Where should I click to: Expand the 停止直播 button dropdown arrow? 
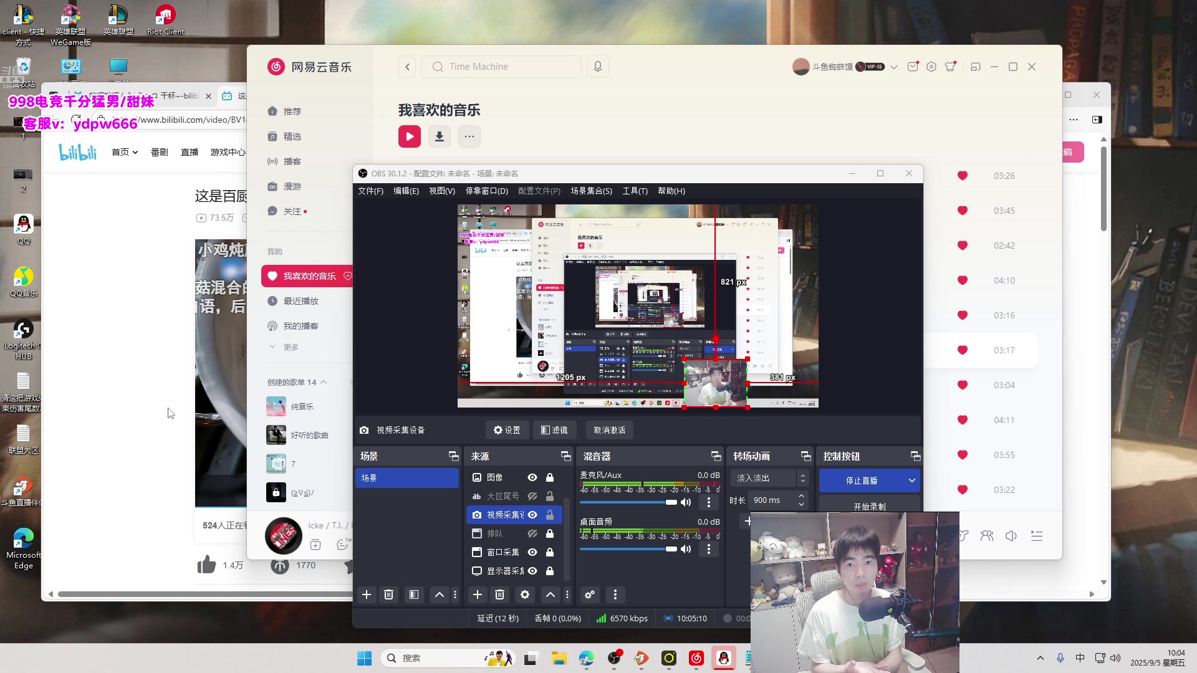point(912,480)
